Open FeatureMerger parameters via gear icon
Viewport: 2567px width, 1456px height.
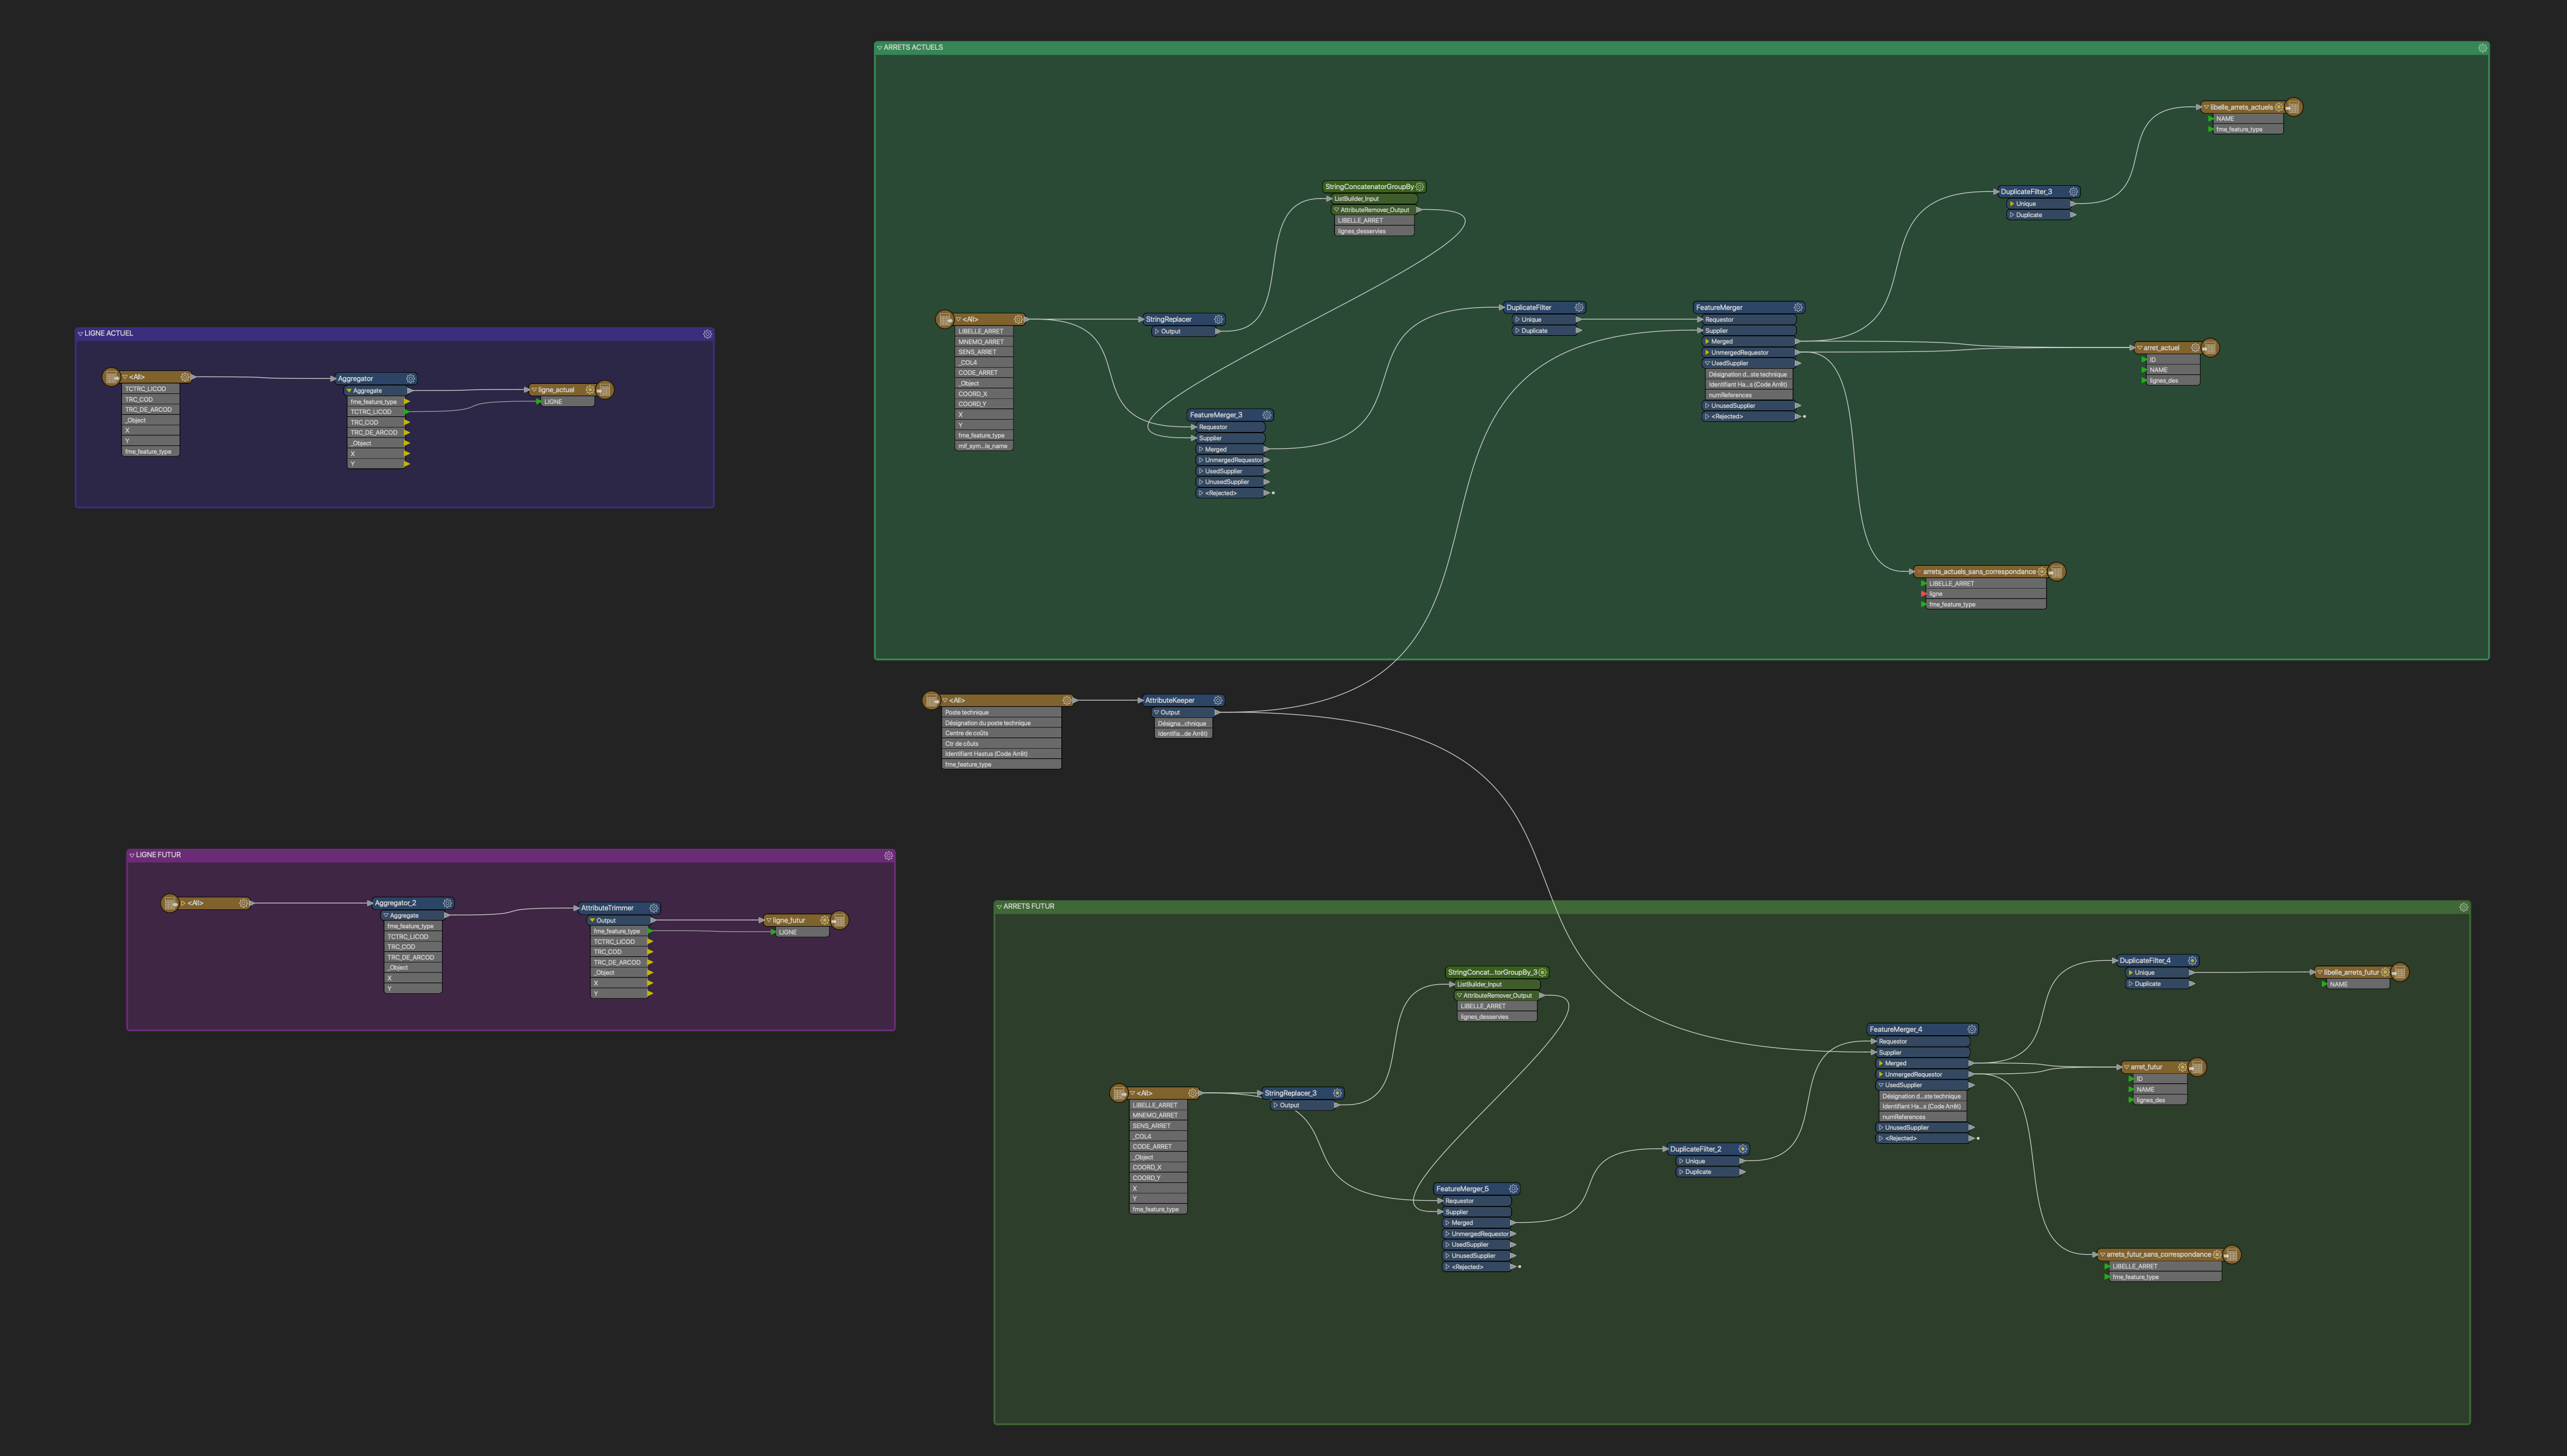click(x=1797, y=308)
